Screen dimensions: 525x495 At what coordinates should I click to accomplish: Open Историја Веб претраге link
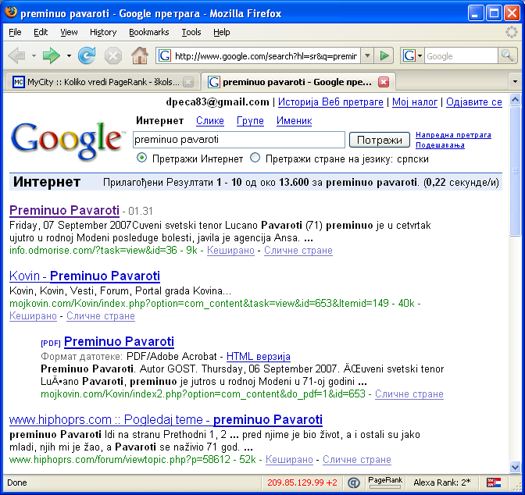(x=330, y=101)
